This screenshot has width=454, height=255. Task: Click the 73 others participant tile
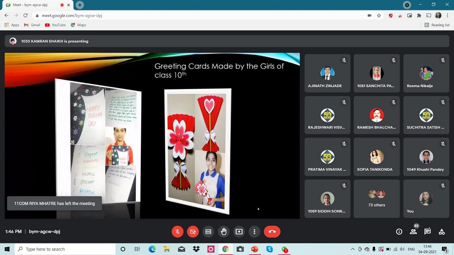coord(376,199)
